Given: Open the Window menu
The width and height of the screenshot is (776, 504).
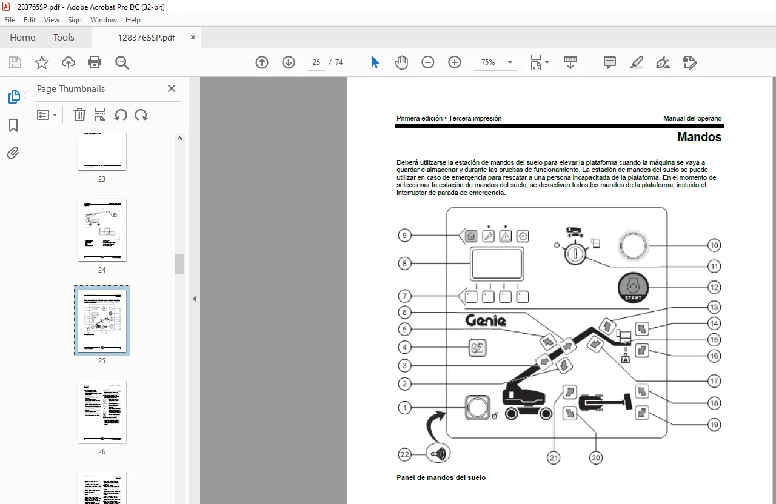Looking at the screenshot, I should pyautogui.click(x=104, y=20).
